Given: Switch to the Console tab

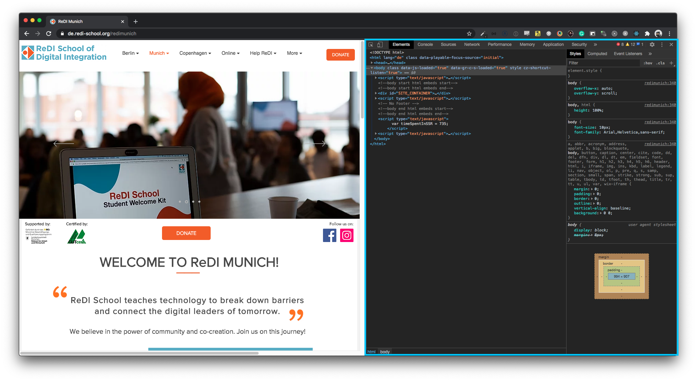Looking at the screenshot, I should click(425, 45).
